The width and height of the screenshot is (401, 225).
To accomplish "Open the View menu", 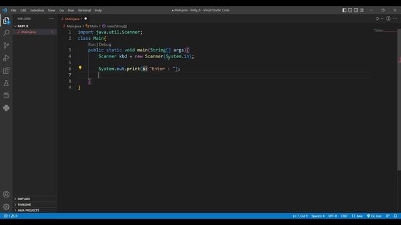I will click(51, 10).
